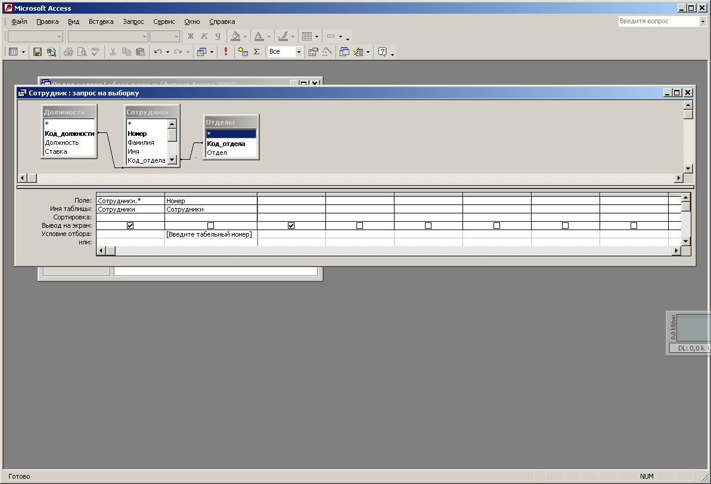
Task: Check show box in eighth grid column
Action: [634, 225]
